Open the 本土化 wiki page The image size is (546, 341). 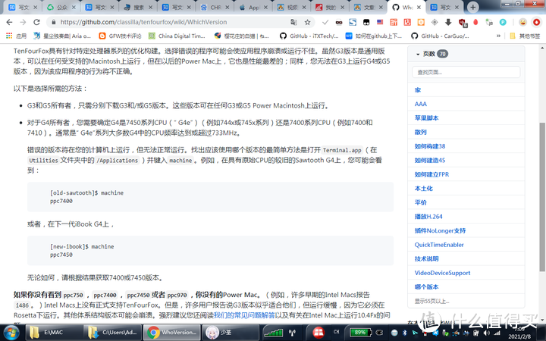423,189
